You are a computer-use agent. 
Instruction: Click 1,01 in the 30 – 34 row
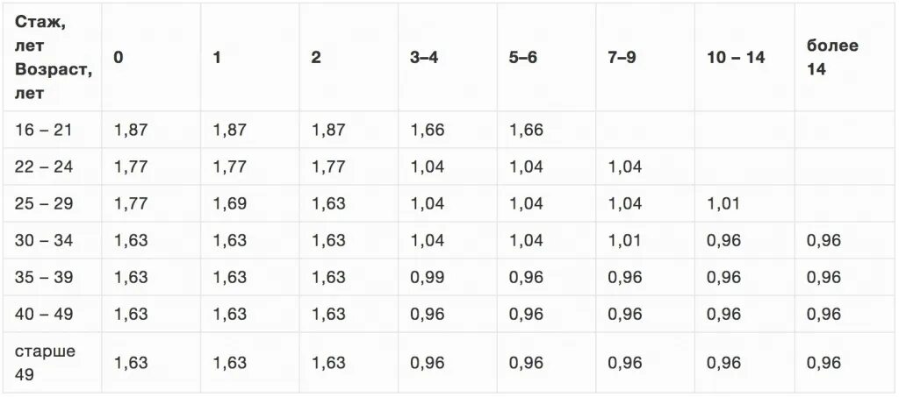(625, 240)
